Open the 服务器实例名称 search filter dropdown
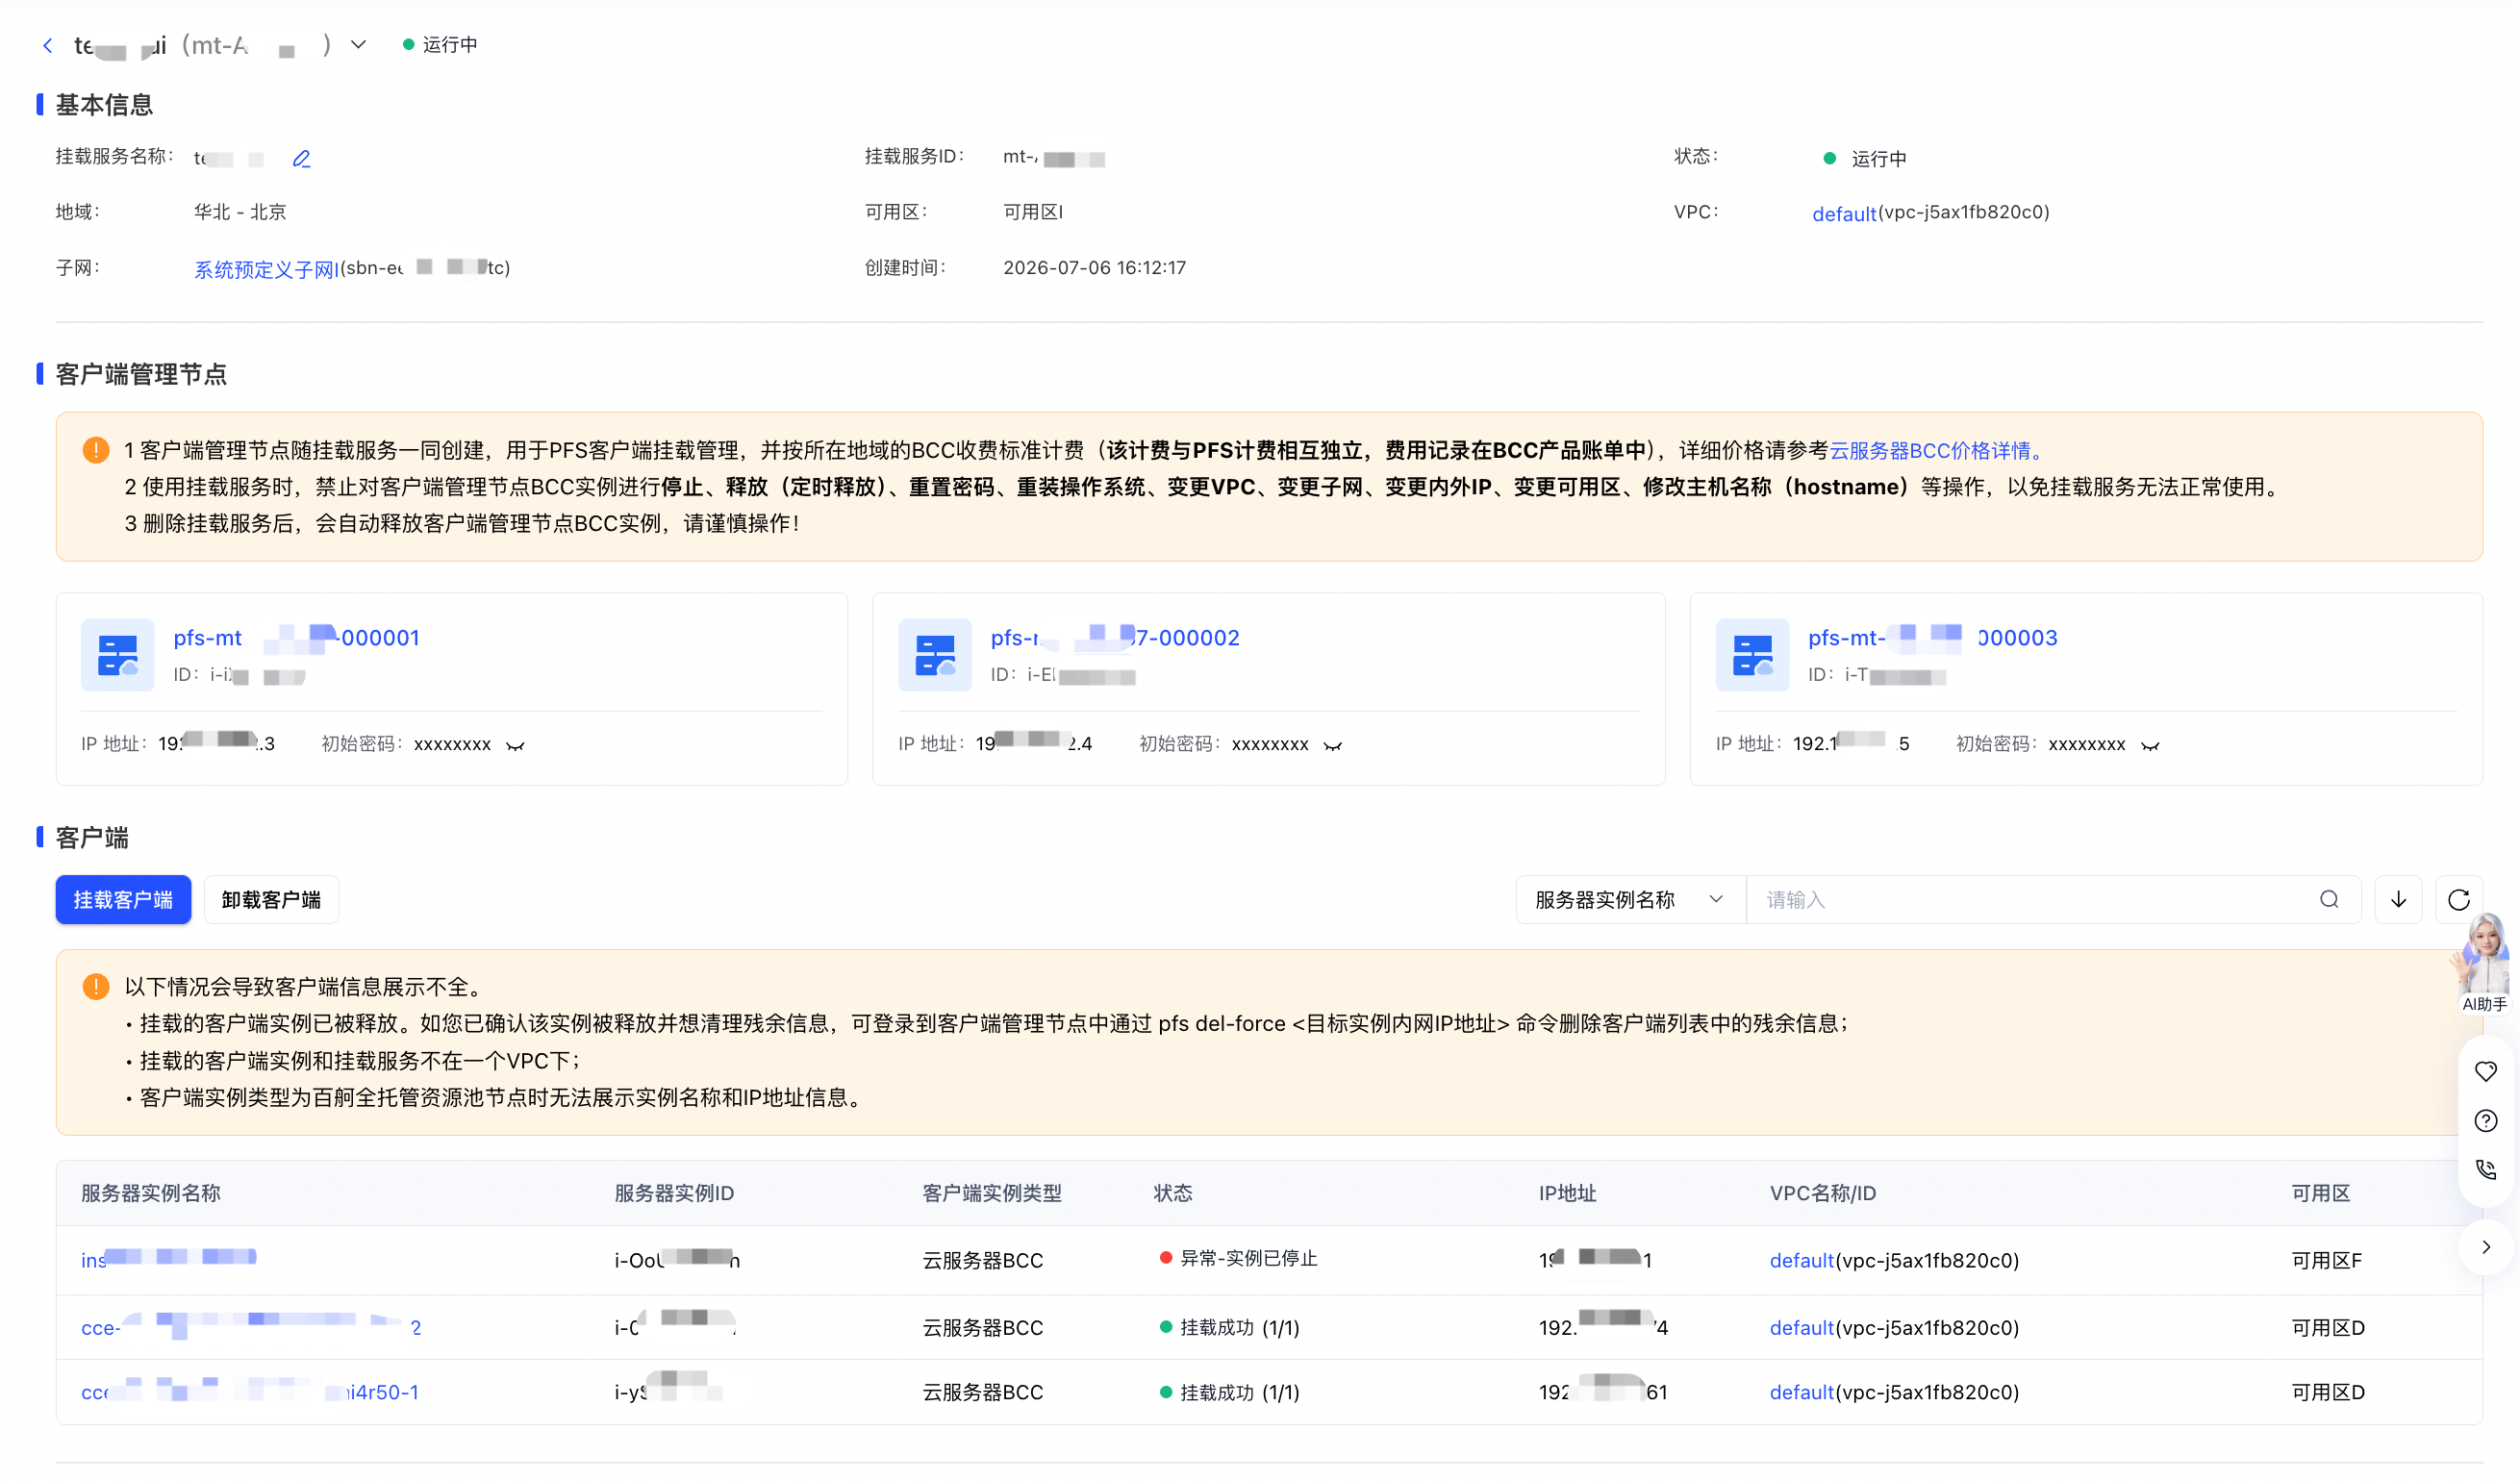2520x1481 pixels. (1630, 899)
